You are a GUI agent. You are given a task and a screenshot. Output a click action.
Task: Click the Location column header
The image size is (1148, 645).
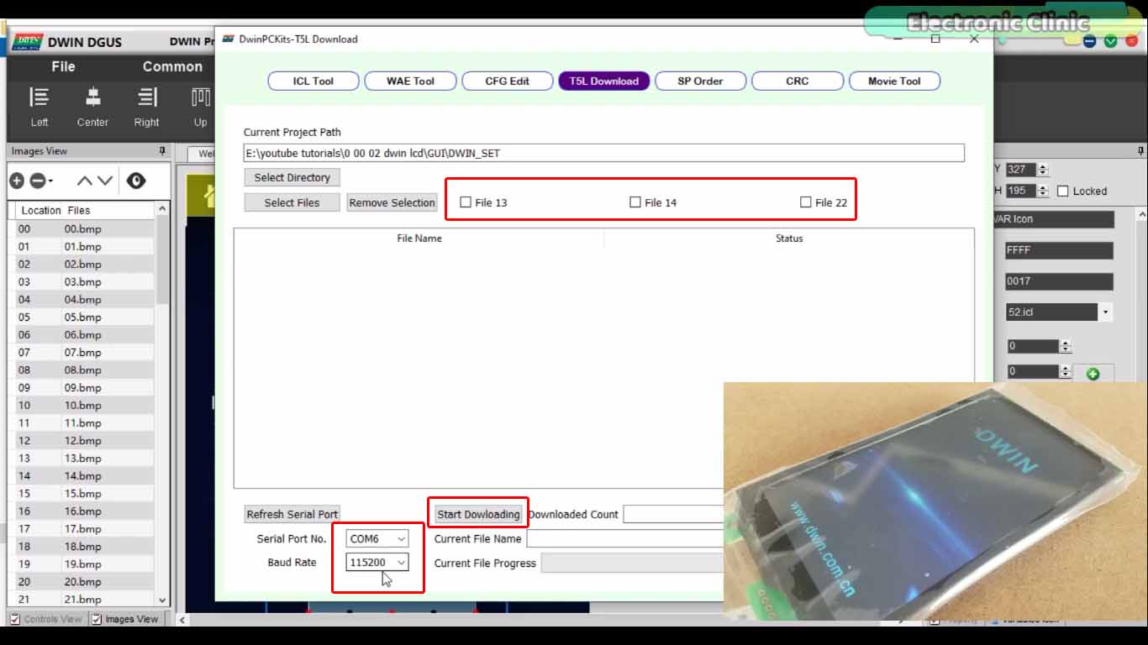(x=41, y=210)
